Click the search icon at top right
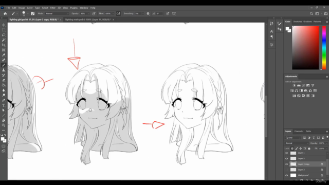This screenshot has width=329, height=185. [312, 14]
